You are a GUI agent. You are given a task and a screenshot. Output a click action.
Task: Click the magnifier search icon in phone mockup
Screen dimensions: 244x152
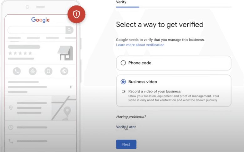[x=69, y=30]
